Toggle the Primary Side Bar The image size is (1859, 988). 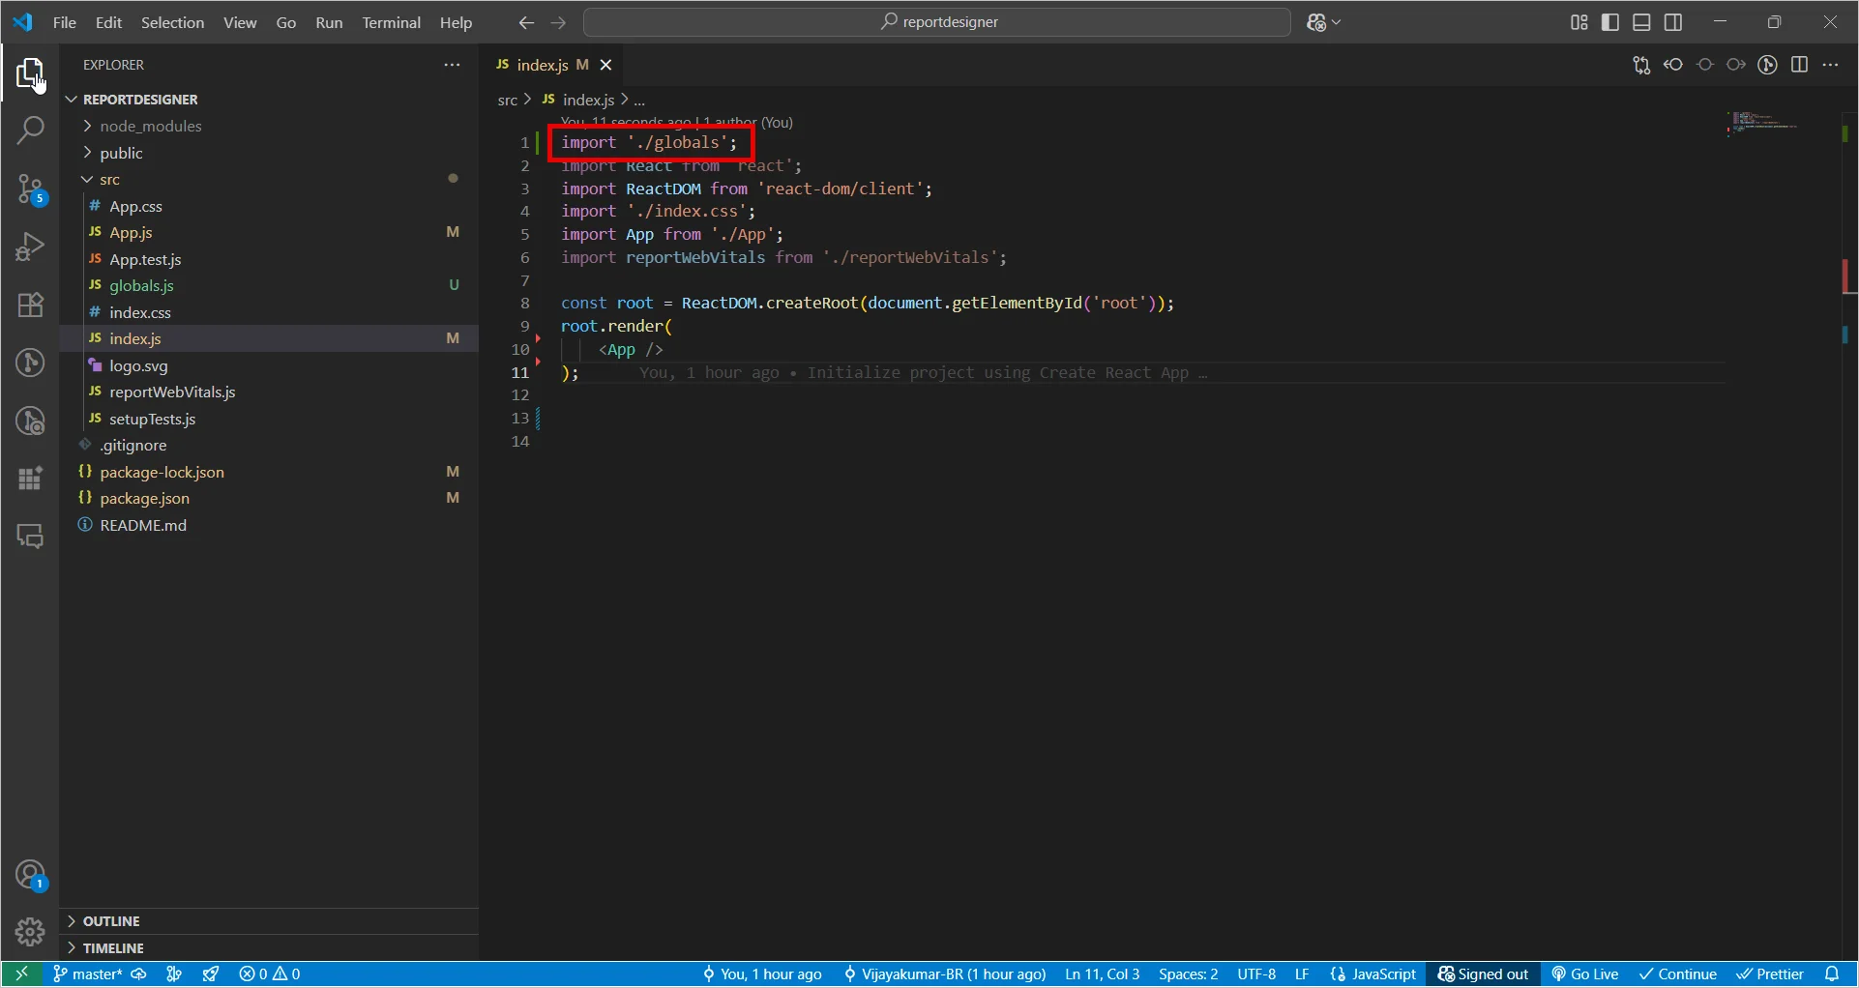[x=1608, y=21]
